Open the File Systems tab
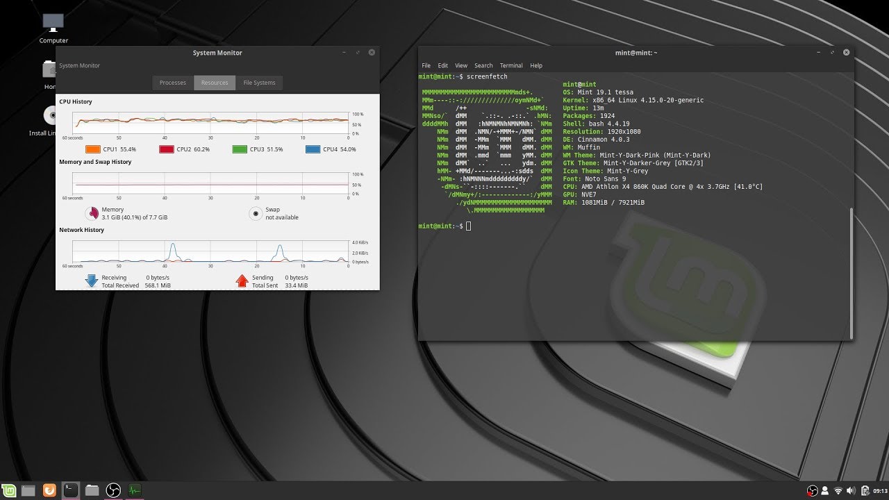The width and height of the screenshot is (889, 500). [259, 83]
